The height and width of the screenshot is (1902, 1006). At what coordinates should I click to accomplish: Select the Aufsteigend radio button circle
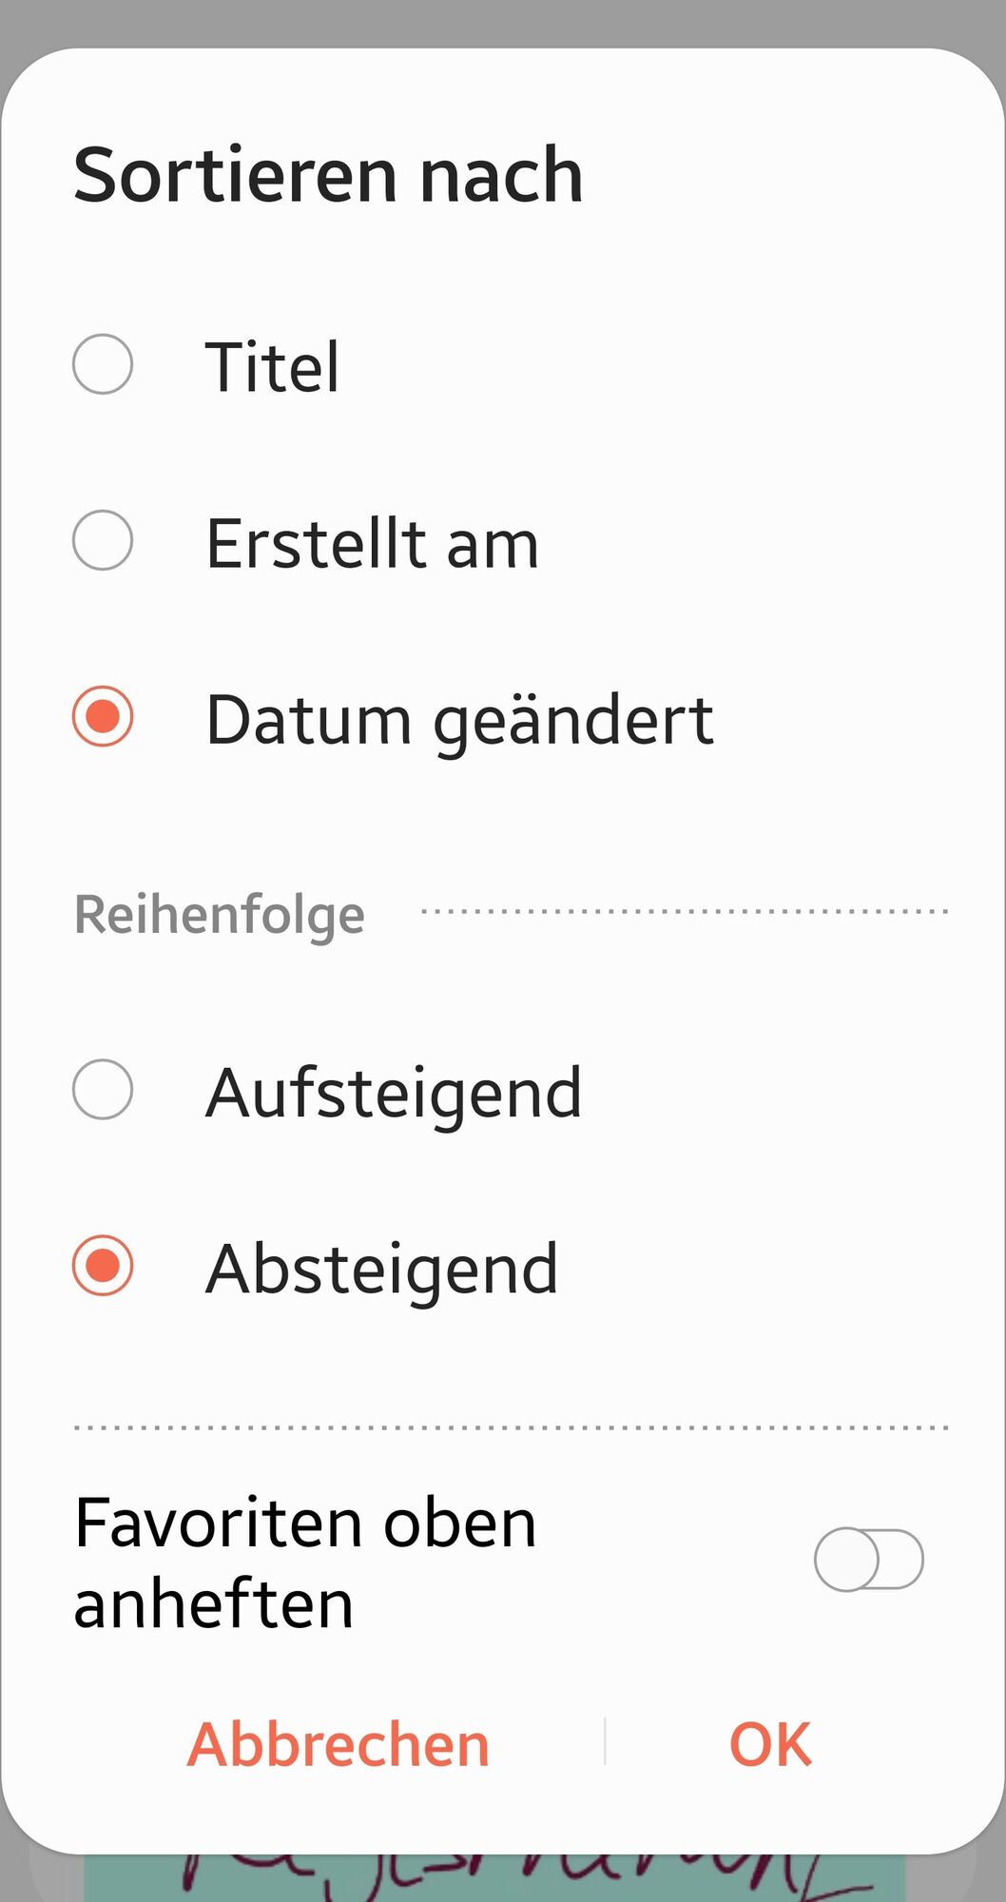pos(103,1089)
